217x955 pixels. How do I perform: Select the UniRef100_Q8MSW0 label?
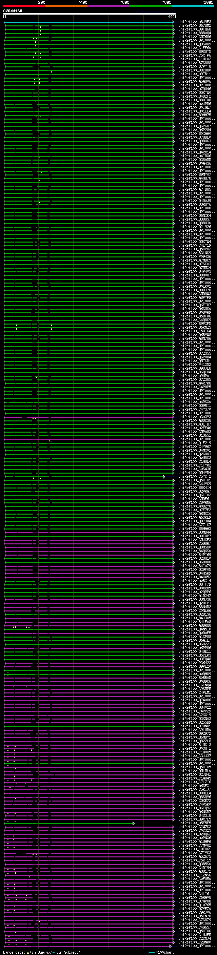tap(194, 547)
